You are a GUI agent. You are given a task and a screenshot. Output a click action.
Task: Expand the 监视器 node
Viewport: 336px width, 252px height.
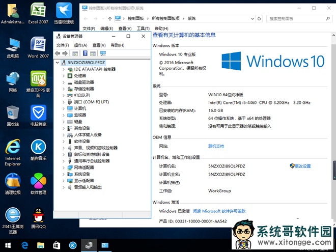(x=64, y=115)
